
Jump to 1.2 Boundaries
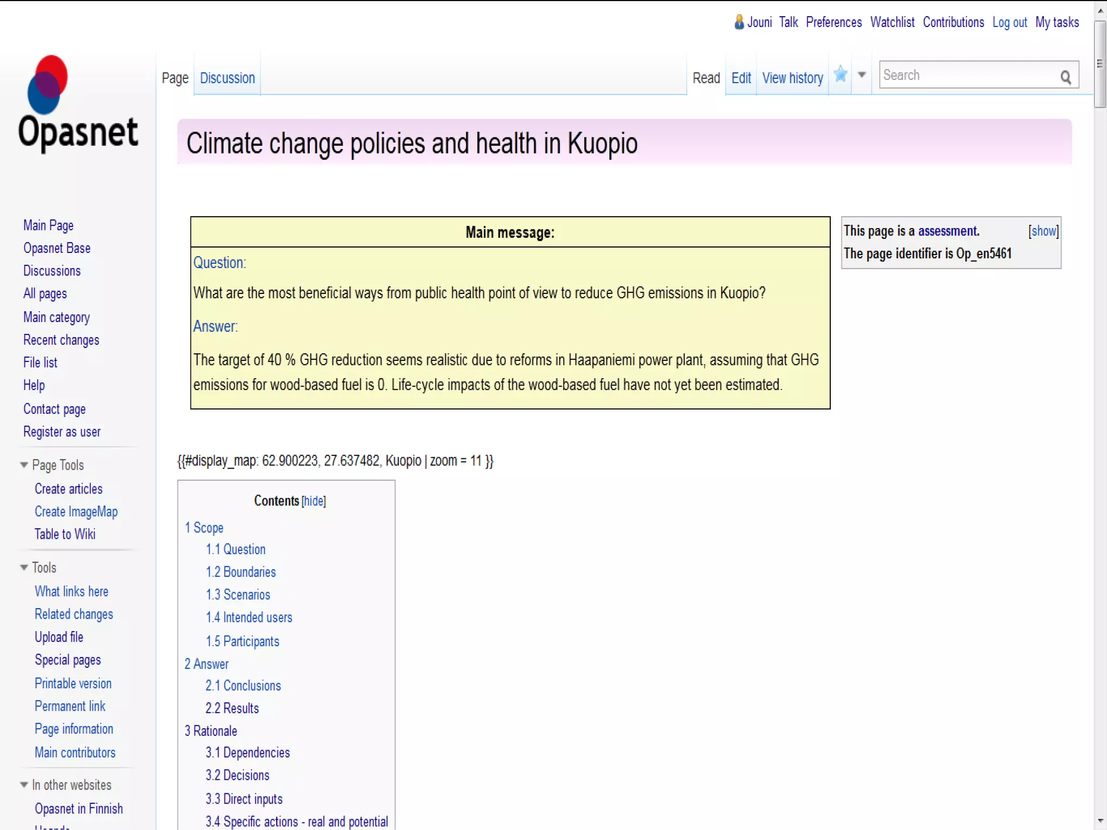click(x=241, y=572)
